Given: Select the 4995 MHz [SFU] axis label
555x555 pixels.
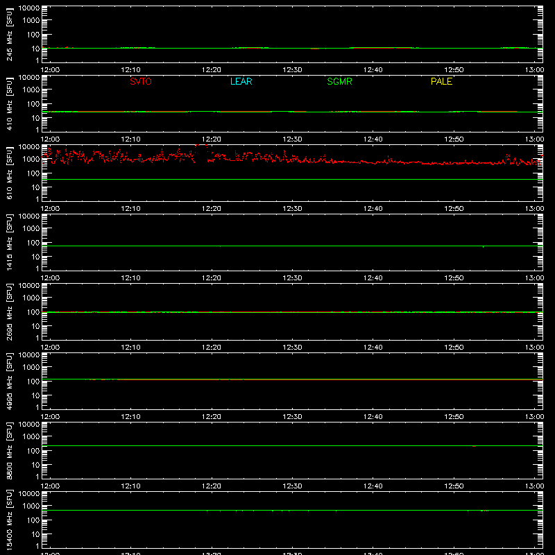Looking at the screenshot, I should pyautogui.click(x=9, y=381).
